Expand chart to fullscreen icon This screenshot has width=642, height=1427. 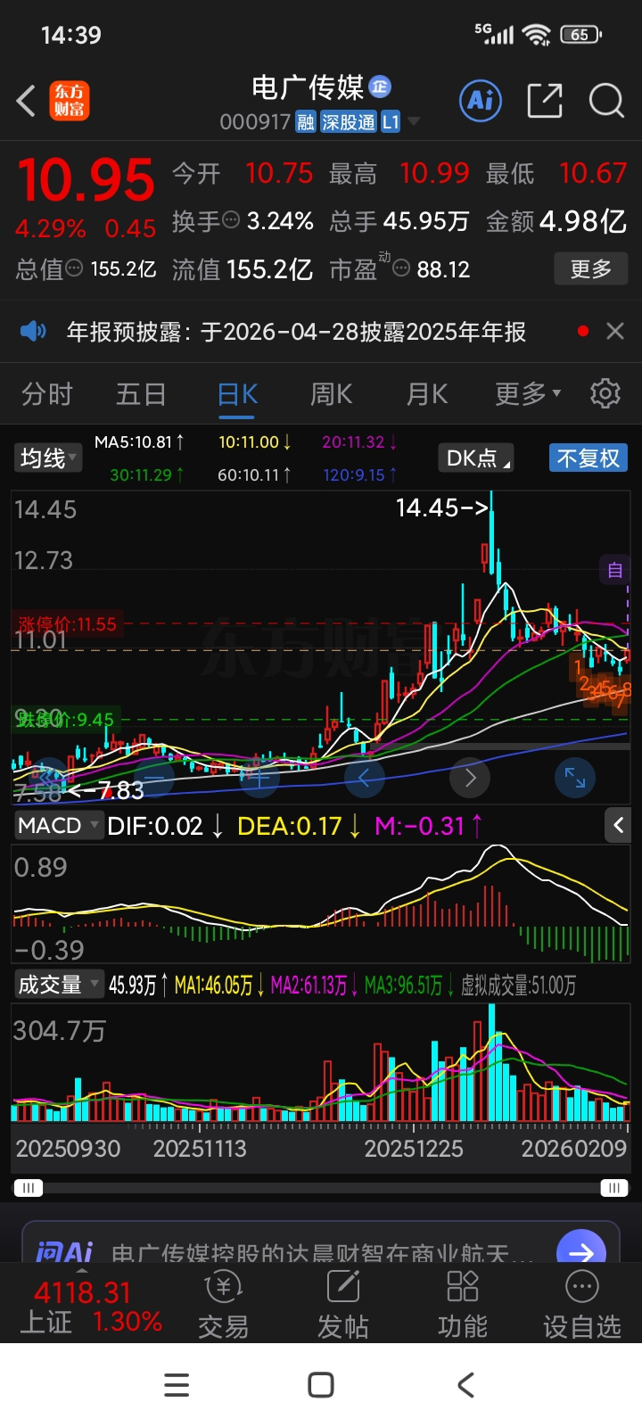tap(575, 779)
